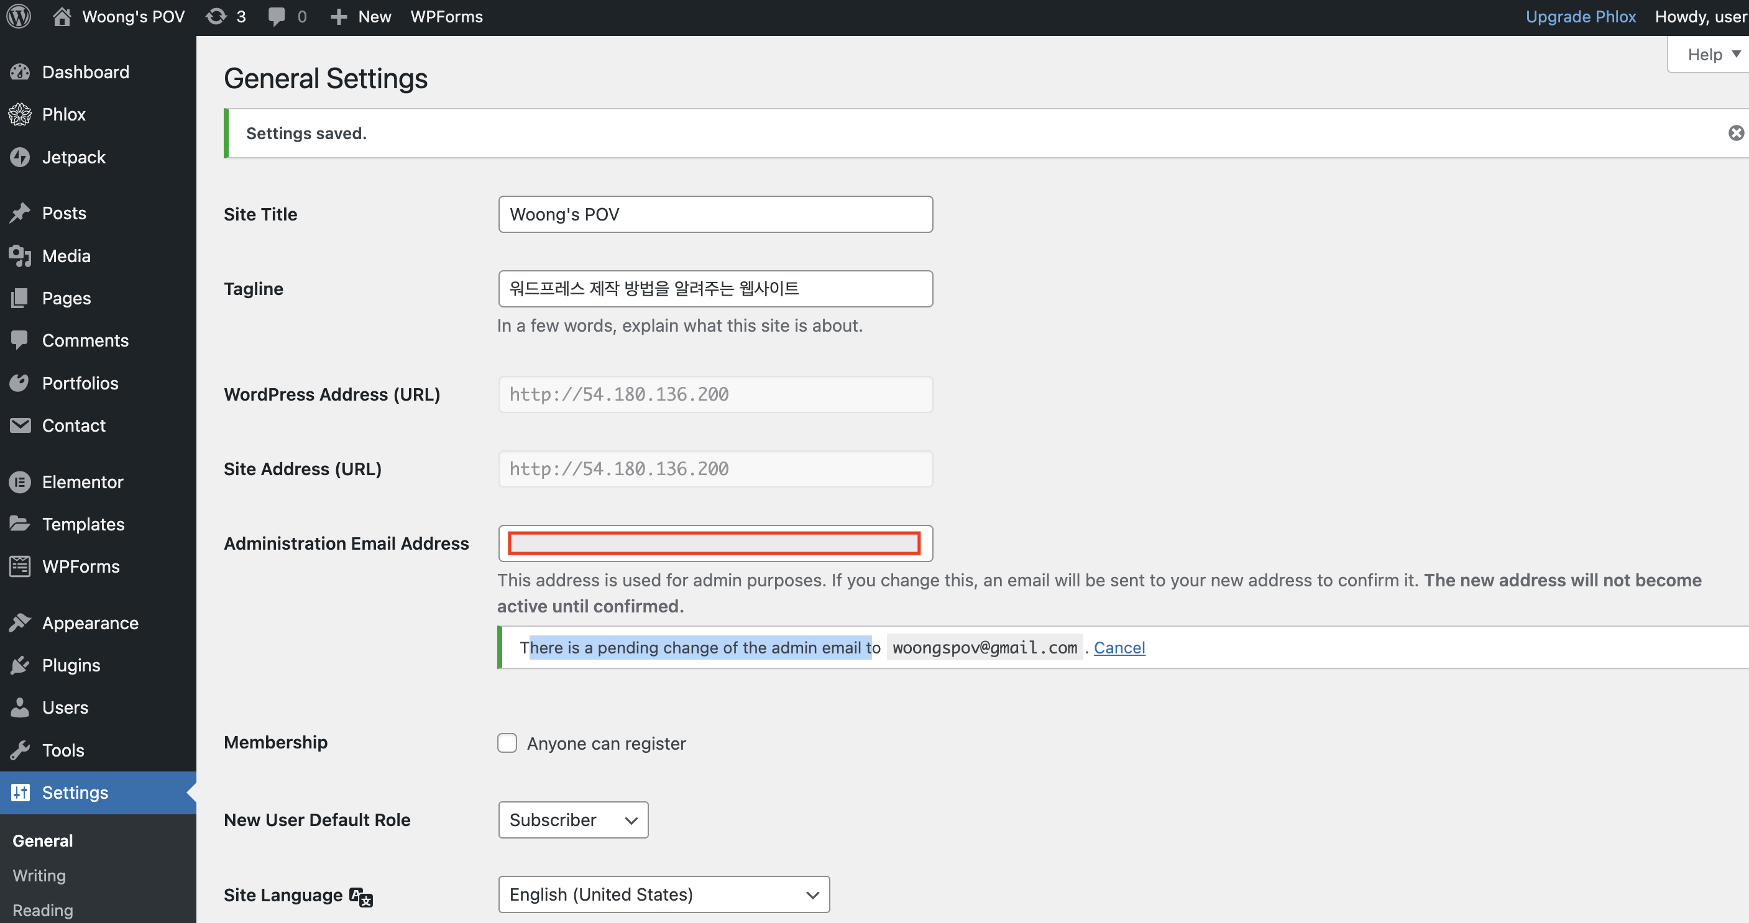Dismiss the Settings saved notice

pos(1735,133)
